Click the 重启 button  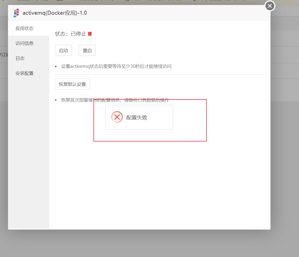pos(87,50)
